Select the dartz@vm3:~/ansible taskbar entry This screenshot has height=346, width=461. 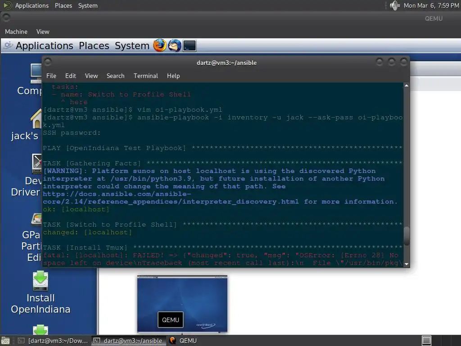coord(128,341)
